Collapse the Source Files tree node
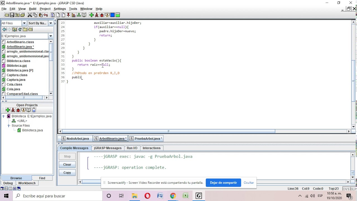The image size is (357, 201). (9, 126)
